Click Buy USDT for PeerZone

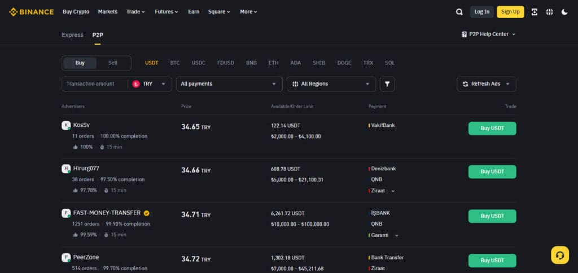coord(492,261)
